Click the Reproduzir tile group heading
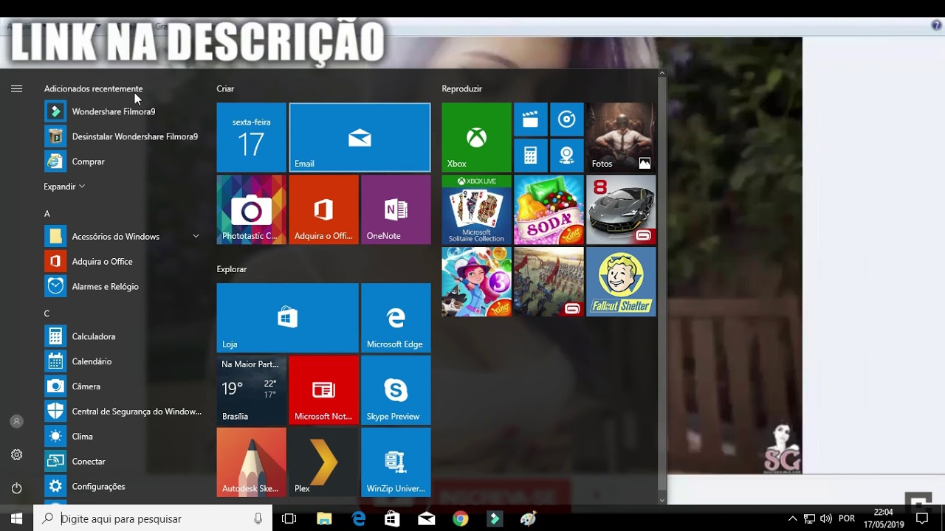The height and width of the screenshot is (531, 945). pos(461,88)
